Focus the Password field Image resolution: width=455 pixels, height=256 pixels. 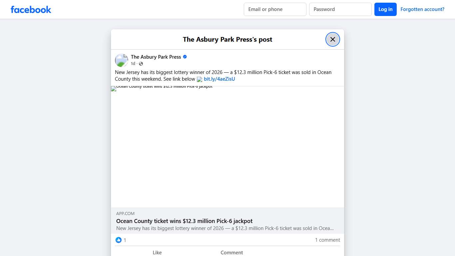[x=340, y=9]
